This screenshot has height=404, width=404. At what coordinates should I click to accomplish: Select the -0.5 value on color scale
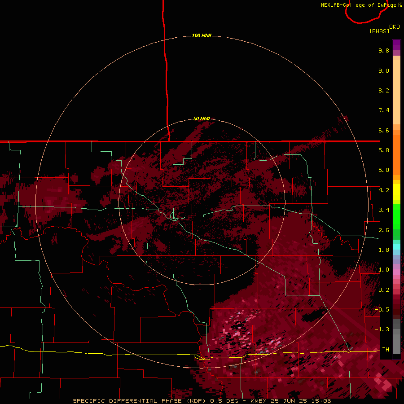382,309
